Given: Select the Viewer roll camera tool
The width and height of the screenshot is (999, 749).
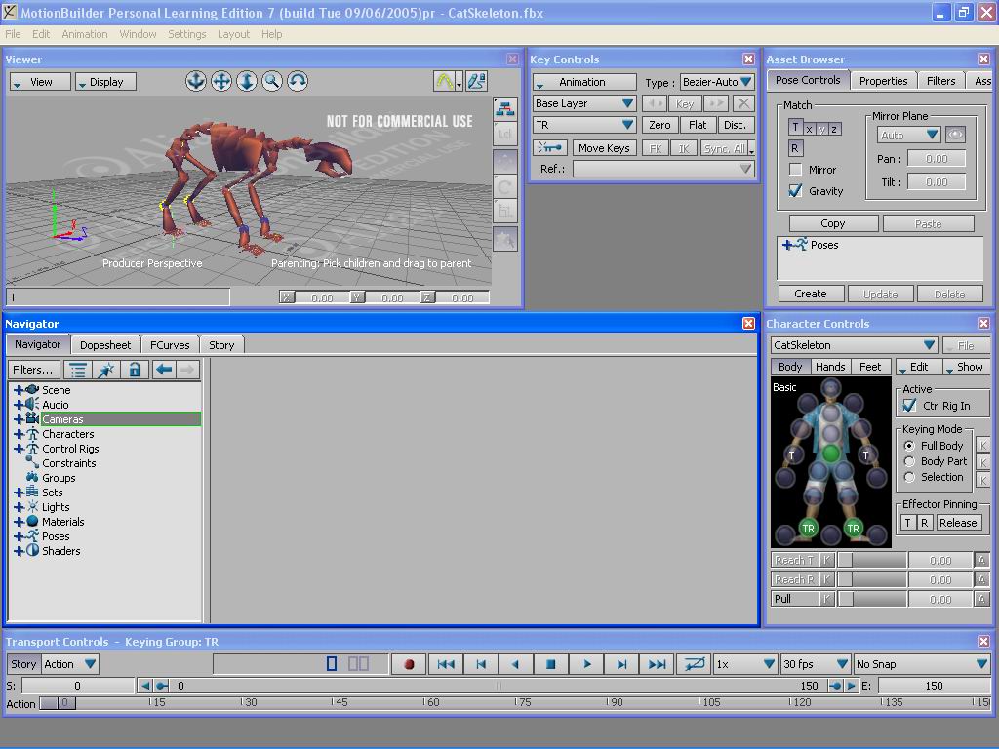Looking at the screenshot, I should 298,81.
